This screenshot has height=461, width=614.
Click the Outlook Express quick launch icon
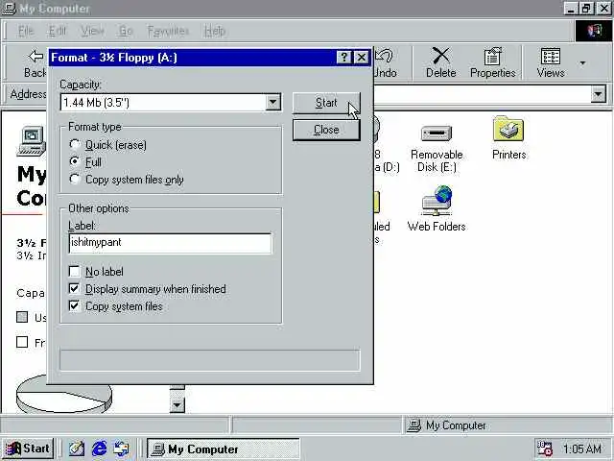coord(122,449)
